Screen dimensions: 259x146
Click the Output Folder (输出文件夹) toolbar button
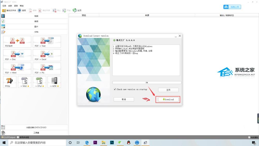(x=9, y=10)
